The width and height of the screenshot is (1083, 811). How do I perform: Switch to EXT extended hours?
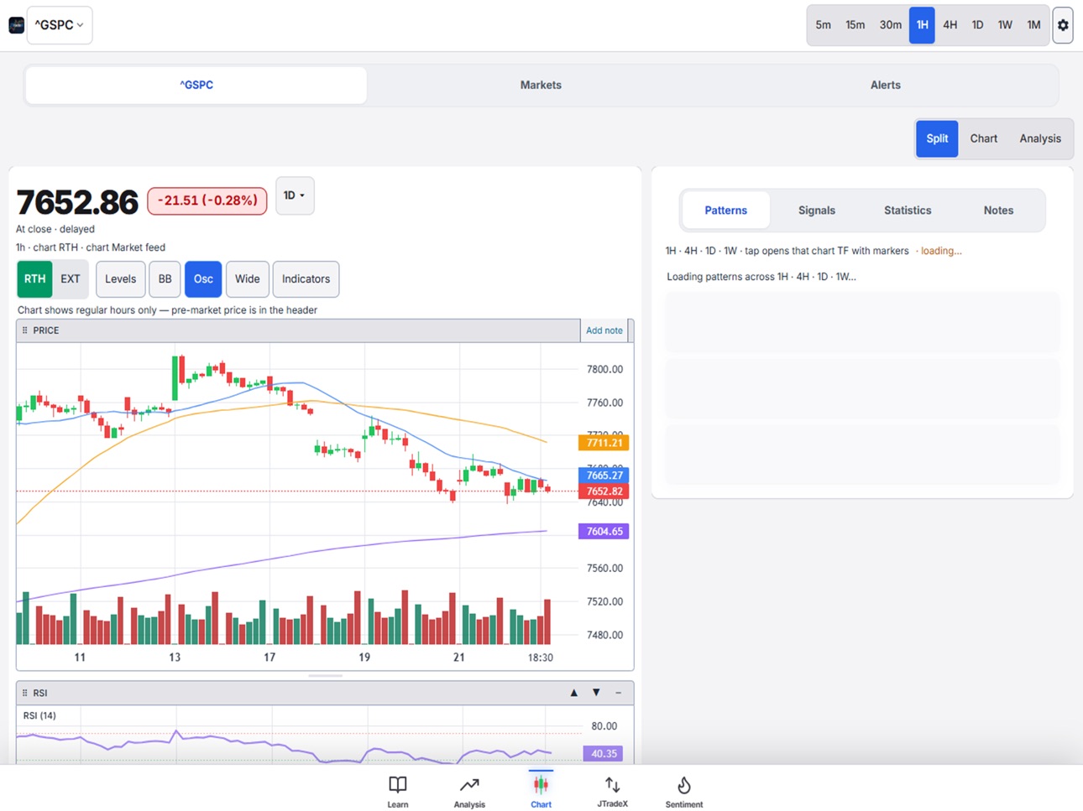pyautogui.click(x=71, y=279)
